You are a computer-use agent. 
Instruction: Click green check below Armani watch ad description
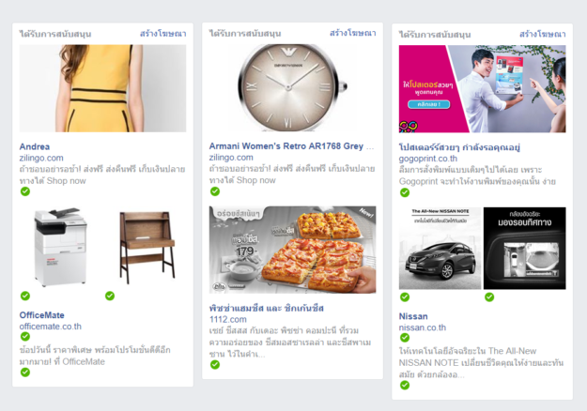(x=215, y=191)
